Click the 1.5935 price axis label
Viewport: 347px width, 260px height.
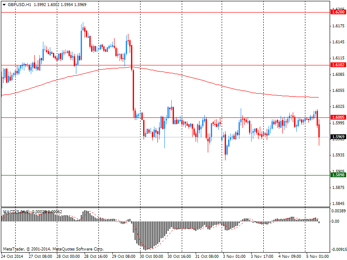[x=338, y=155]
